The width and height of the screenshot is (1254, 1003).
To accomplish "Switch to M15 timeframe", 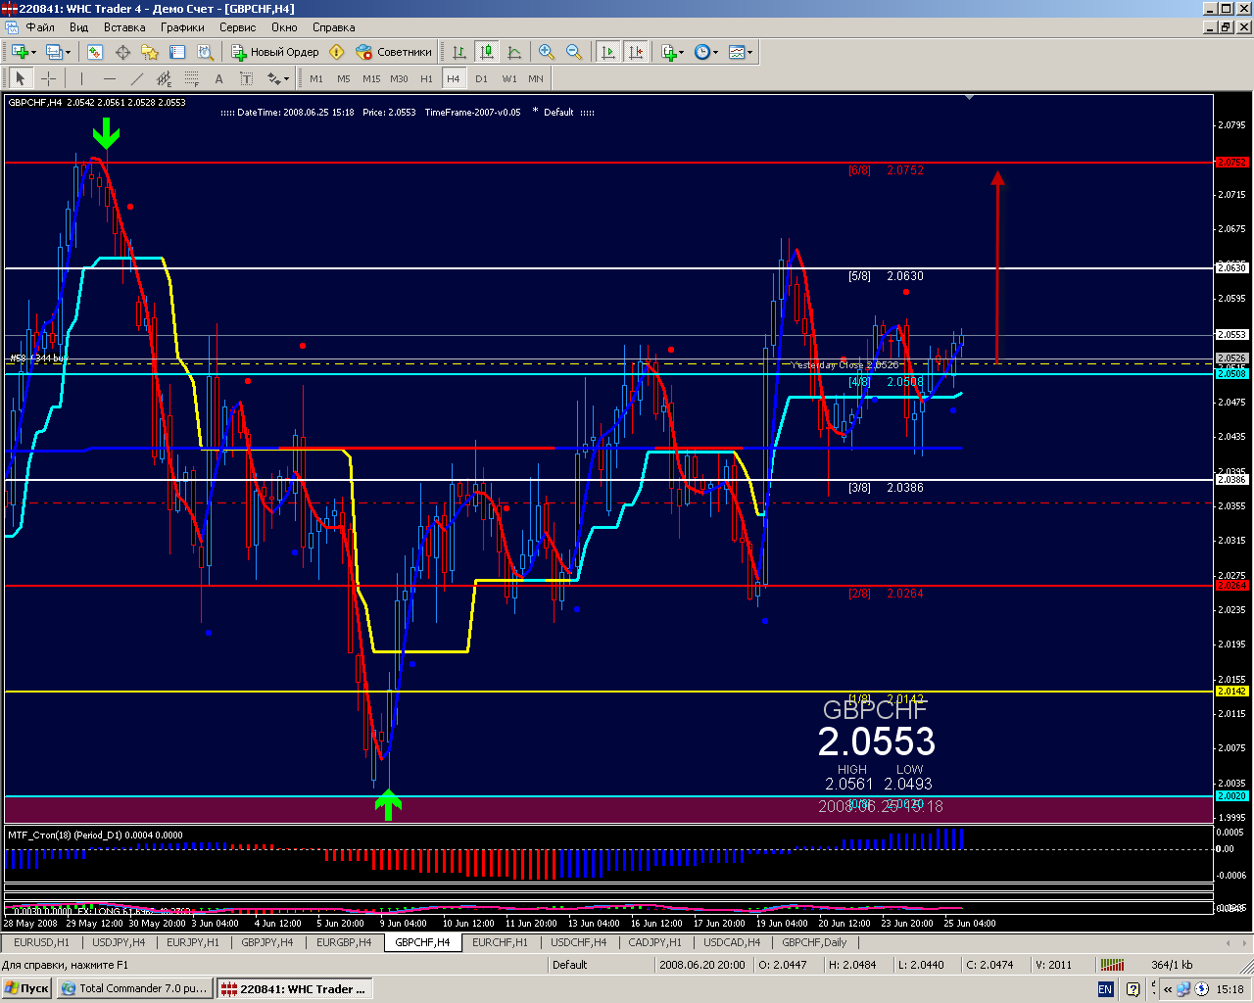I will 370,78.
